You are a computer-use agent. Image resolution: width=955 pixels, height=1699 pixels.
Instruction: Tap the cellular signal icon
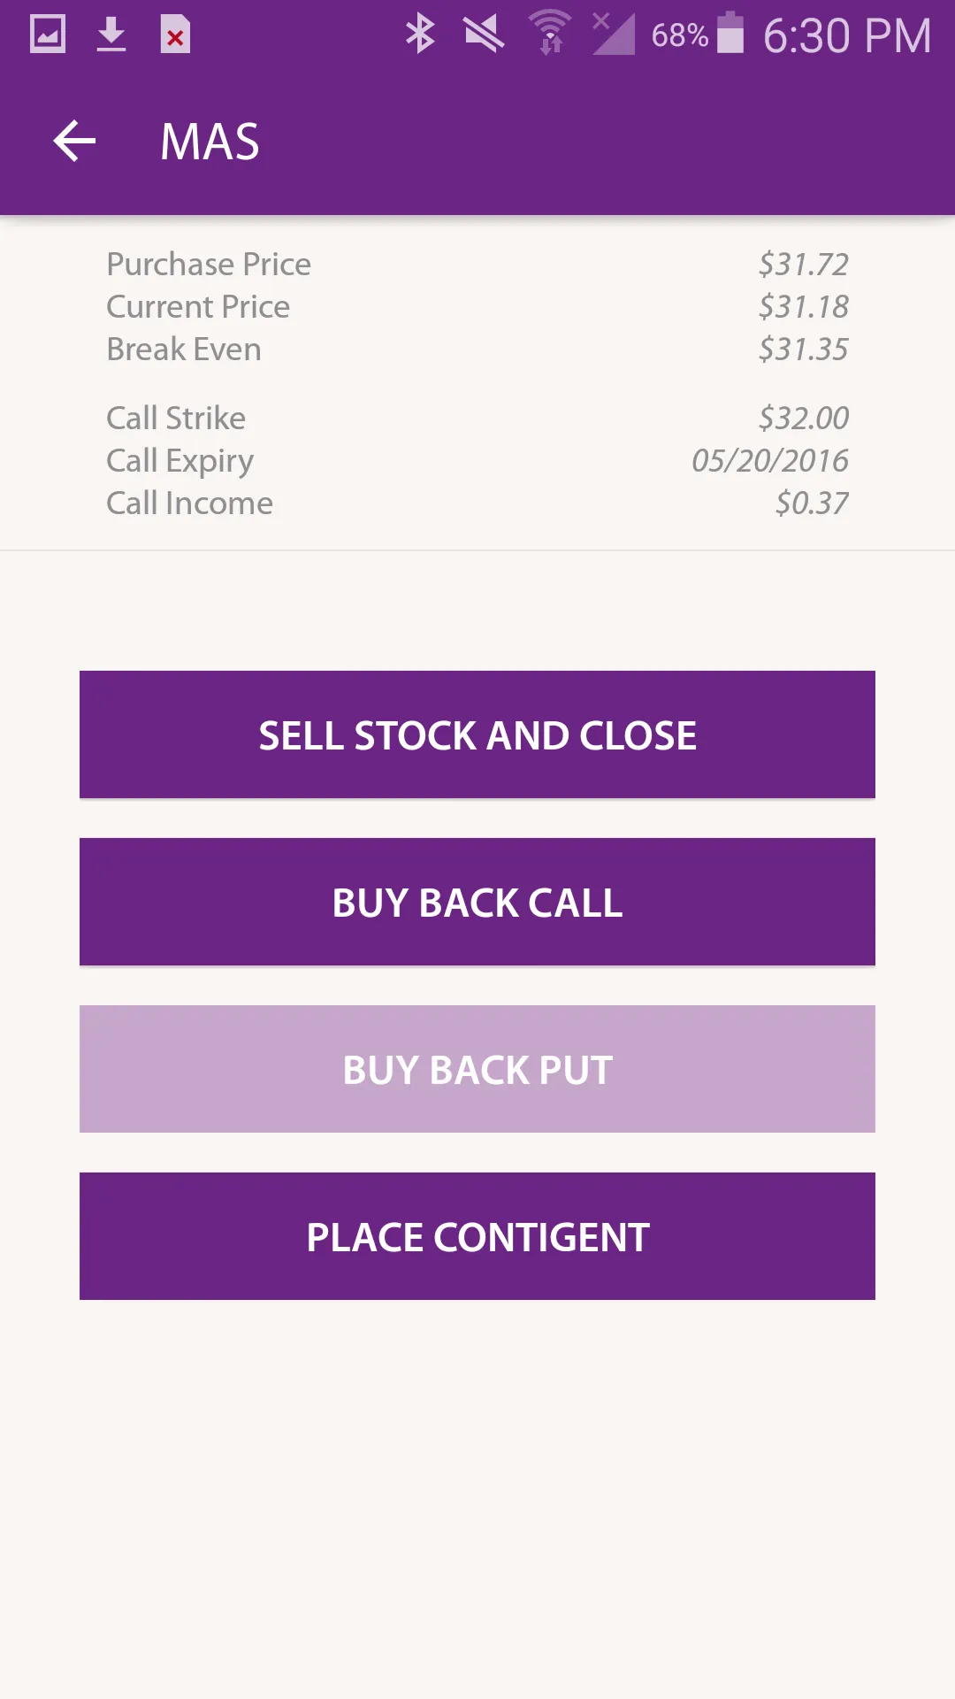[x=614, y=35]
